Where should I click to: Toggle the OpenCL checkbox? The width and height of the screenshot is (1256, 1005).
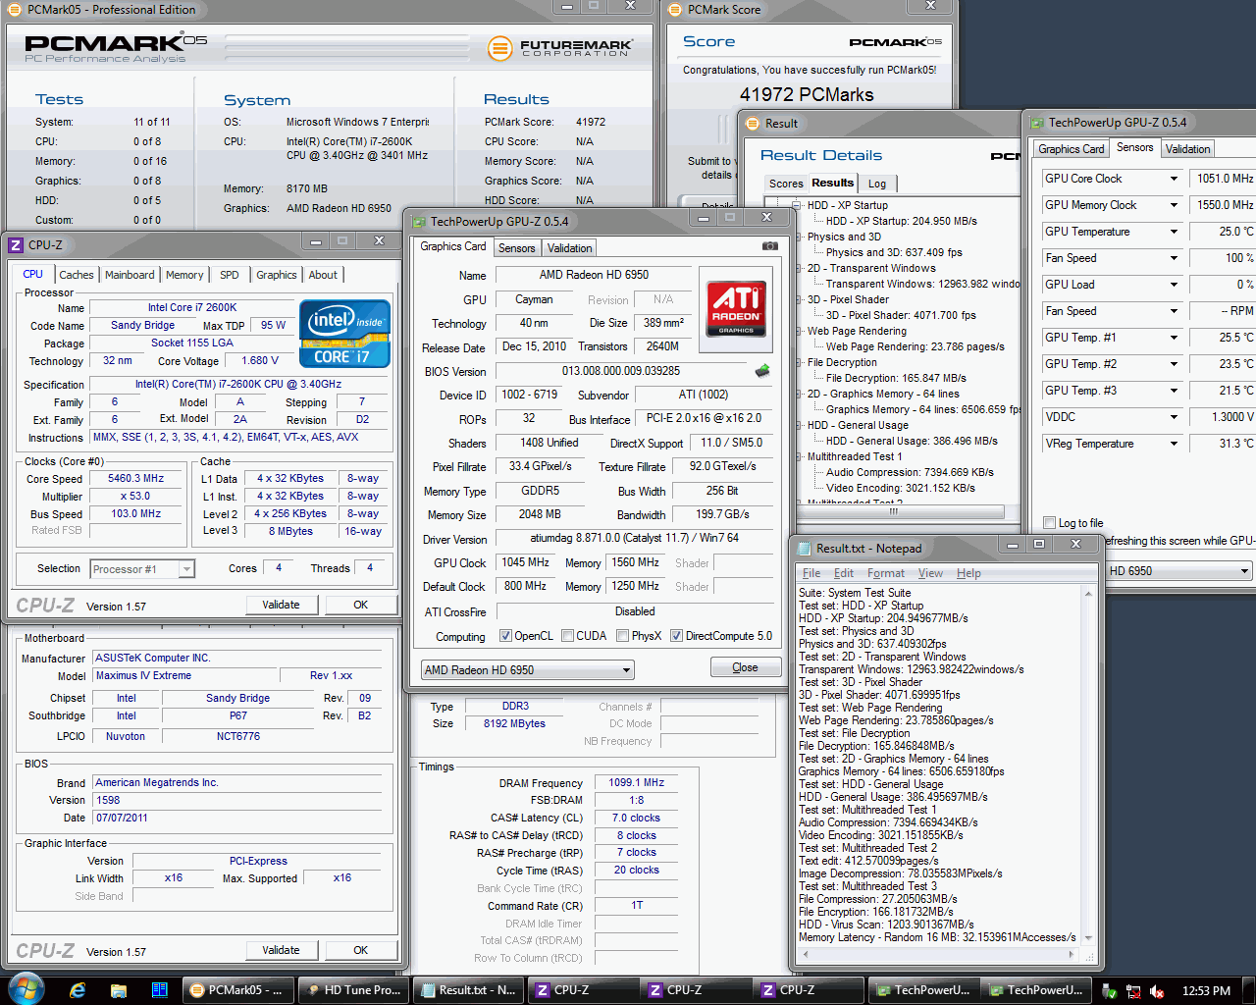(x=505, y=636)
